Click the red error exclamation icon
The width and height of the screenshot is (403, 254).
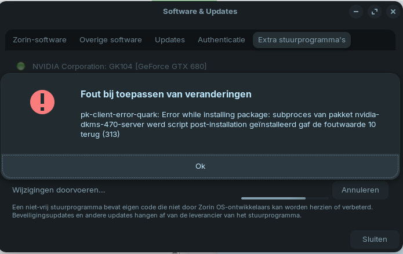[x=42, y=102]
